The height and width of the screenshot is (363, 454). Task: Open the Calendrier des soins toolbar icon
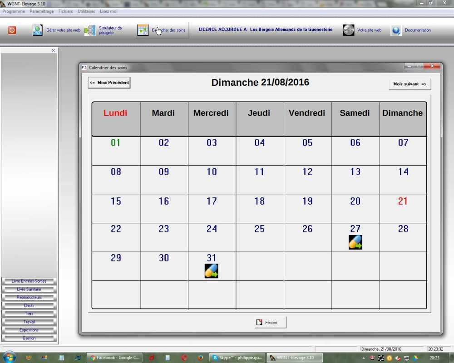pos(143,30)
